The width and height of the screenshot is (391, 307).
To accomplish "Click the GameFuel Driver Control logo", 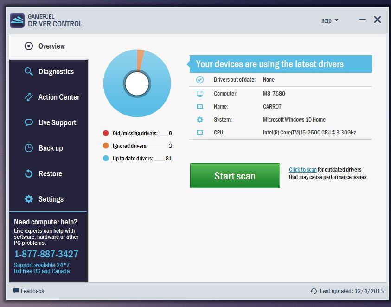I will [17, 20].
